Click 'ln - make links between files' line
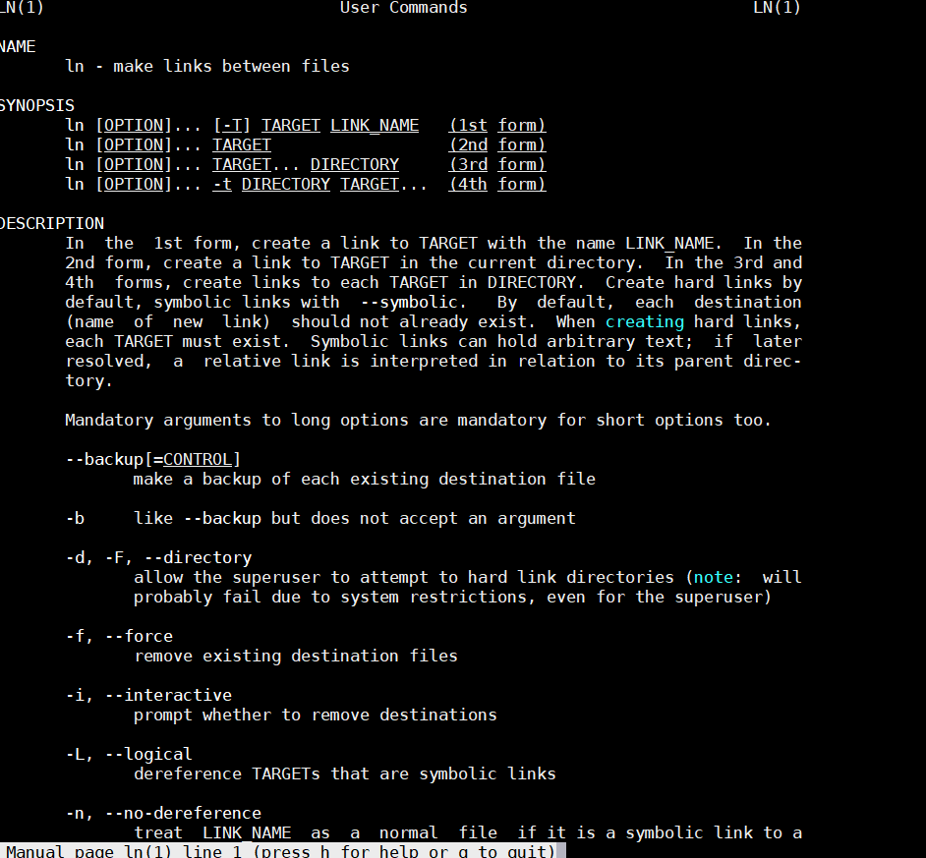This screenshot has height=858, width=926. [x=207, y=66]
